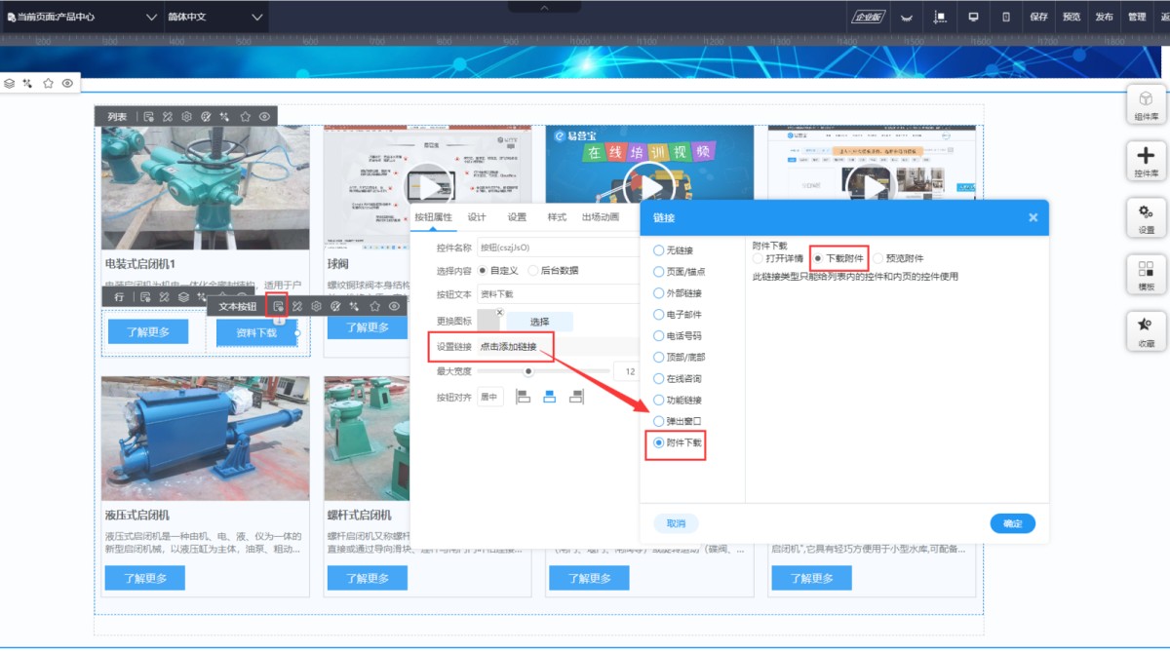Open 收藏 favorites sidebar button
Image resolution: width=1170 pixels, height=651 pixels.
[x=1147, y=331]
